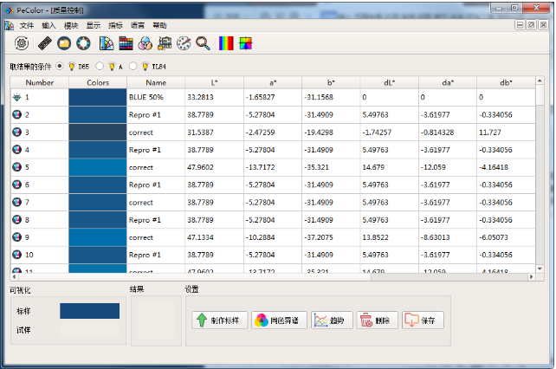Click the sample icon in row 9
The image size is (556, 369).
pyautogui.click(x=16, y=237)
